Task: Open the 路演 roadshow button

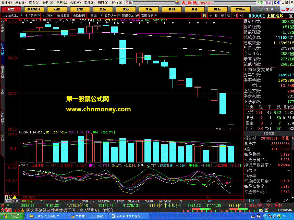Action: tap(277, 3)
